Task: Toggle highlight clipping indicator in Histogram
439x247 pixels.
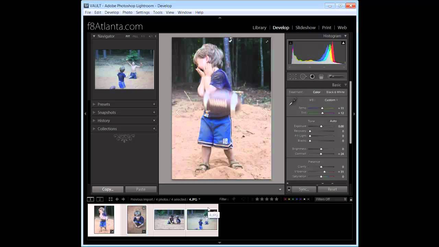Action: pos(343,43)
